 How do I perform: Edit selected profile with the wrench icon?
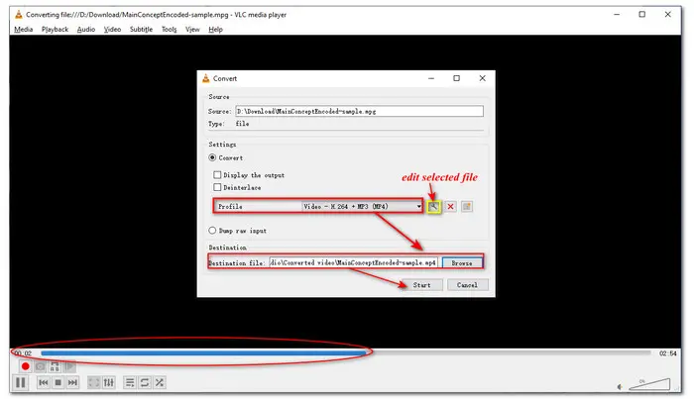pos(434,206)
